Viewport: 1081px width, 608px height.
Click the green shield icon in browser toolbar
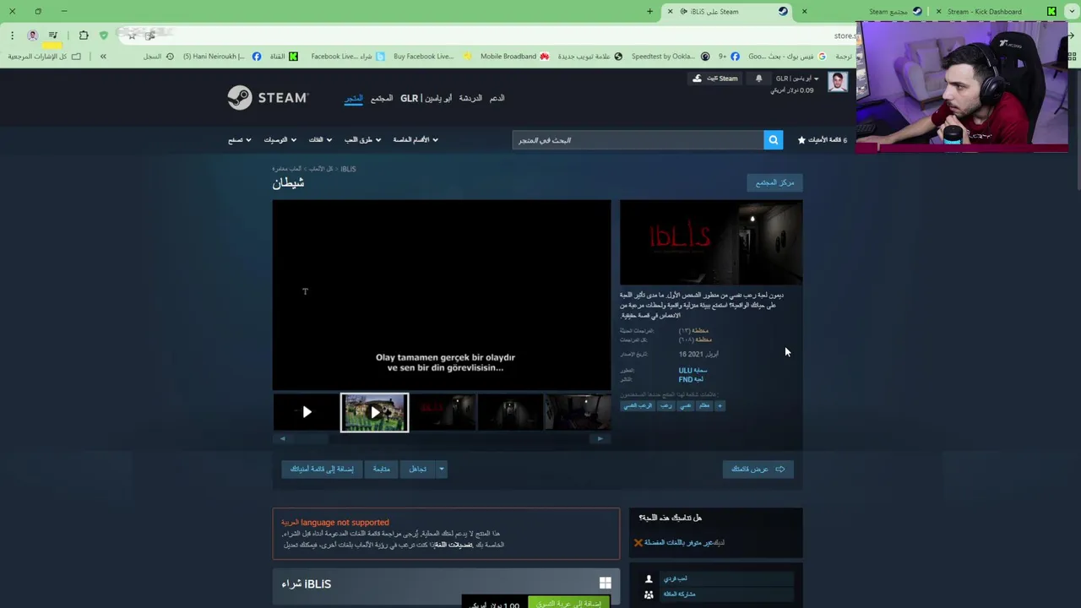pos(104,35)
